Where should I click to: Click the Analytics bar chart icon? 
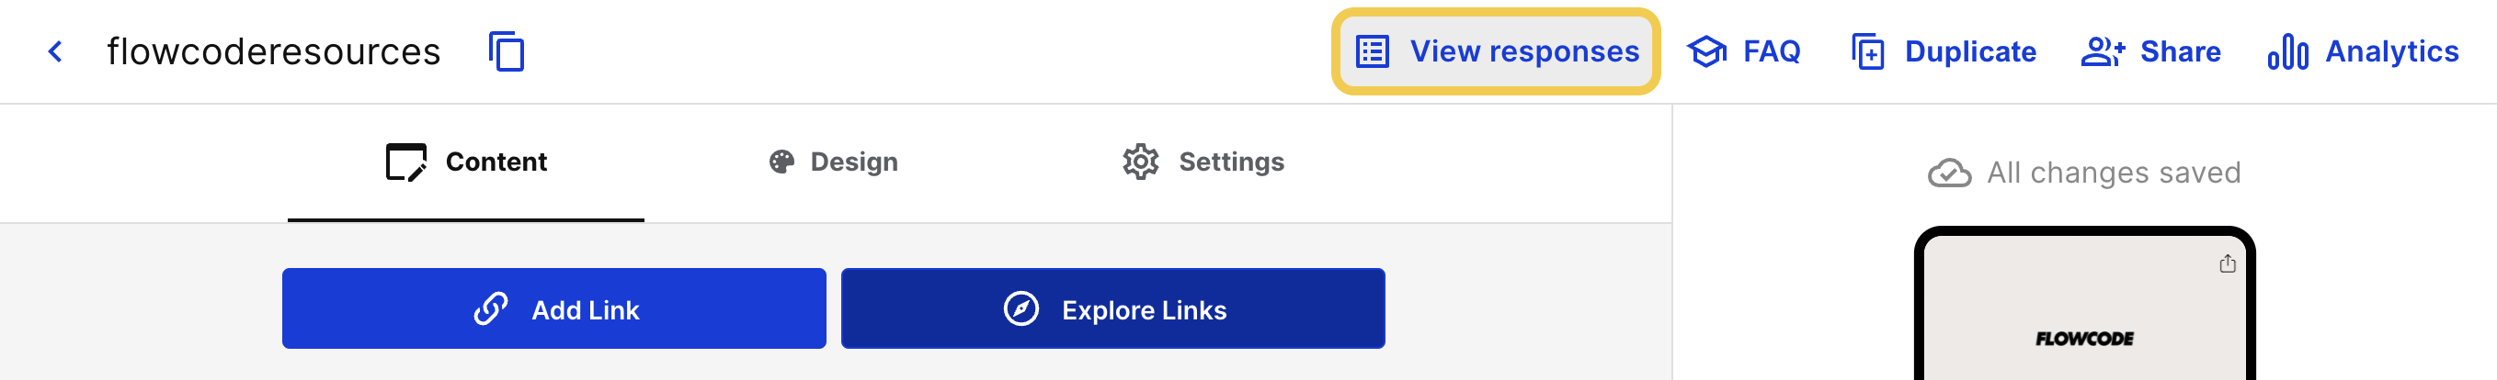(x=2286, y=51)
